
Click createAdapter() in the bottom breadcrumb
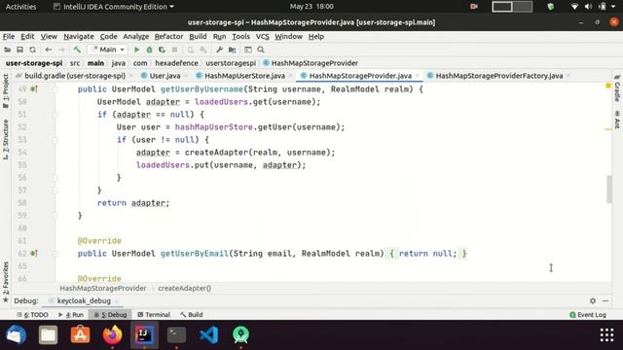pyautogui.click(x=184, y=288)
